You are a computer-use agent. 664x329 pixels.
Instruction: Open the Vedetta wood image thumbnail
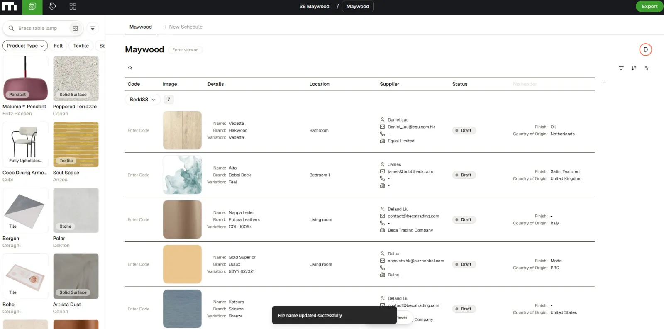(182, 130)
